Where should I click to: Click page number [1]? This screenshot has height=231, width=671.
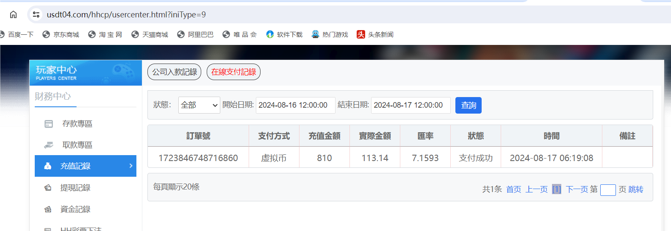tap(557, 189)
